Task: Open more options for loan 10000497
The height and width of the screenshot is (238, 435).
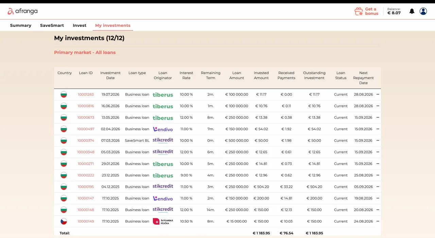Action: 378,129
